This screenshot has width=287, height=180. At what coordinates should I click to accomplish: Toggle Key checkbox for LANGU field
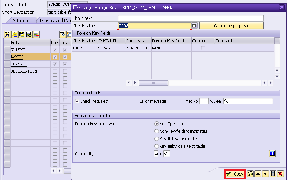(x=55, y=57)
